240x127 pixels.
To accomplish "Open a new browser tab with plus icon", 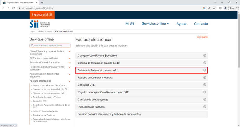I will (42, 3).
